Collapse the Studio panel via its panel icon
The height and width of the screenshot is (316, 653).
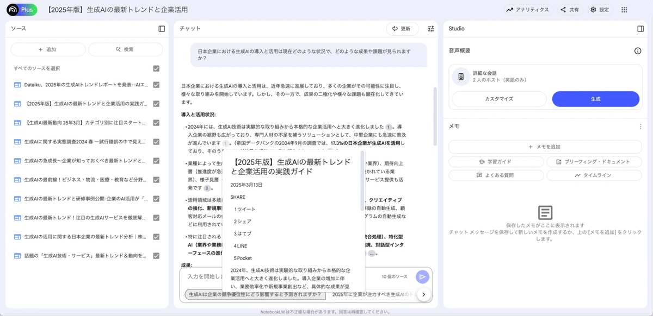coord(640,29)
